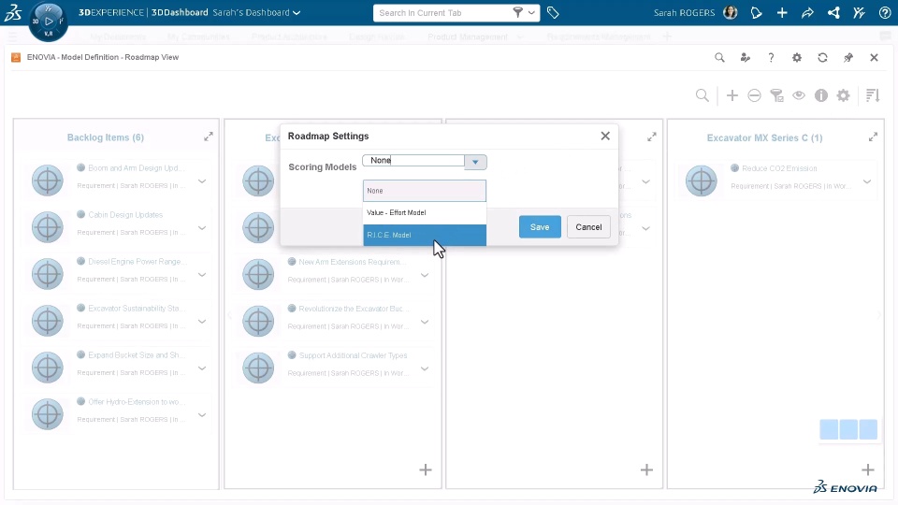Screen dimensions: 898x505
Task: Open roadmap settings gear in toolbar
Action: [843, 95]
